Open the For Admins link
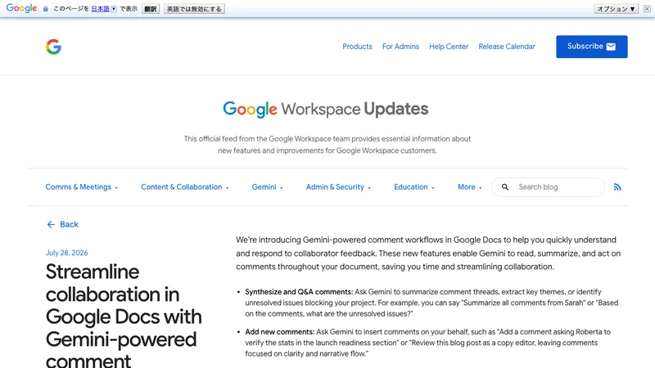655x368 pixels. (400, 47)
